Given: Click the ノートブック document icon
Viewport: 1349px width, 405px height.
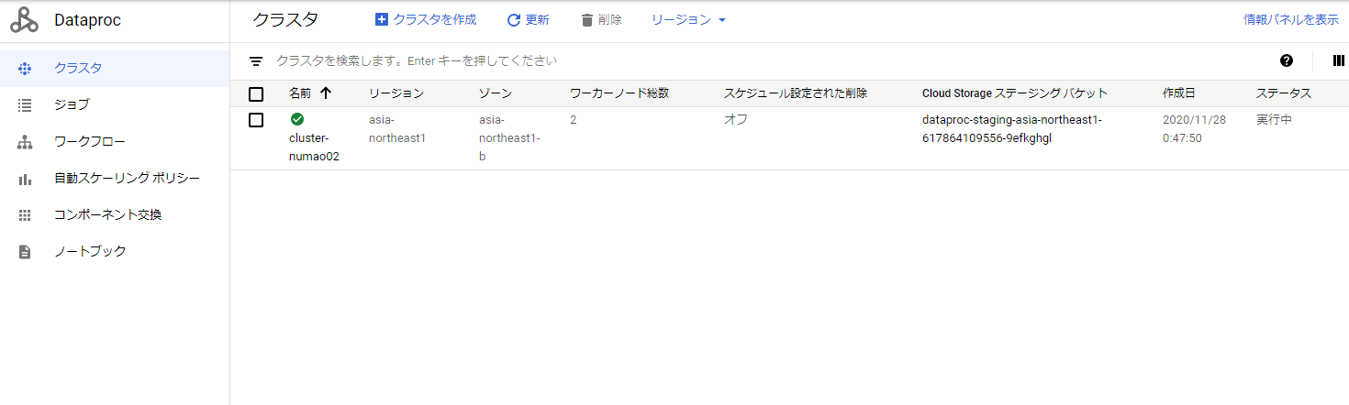Looking at the screenshot, I should (25, 252).
